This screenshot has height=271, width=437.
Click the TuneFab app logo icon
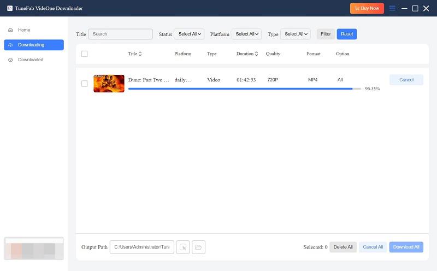click(10, 8)
